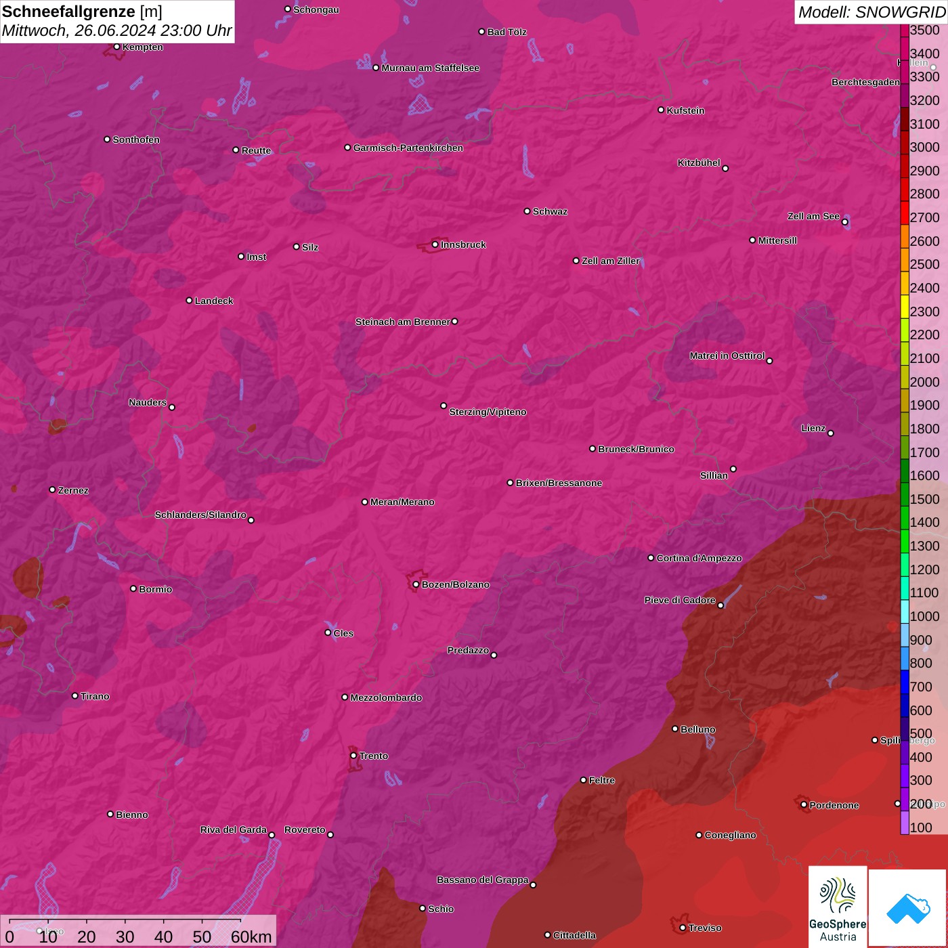Click the Cittadella label

tap(575, 935)
